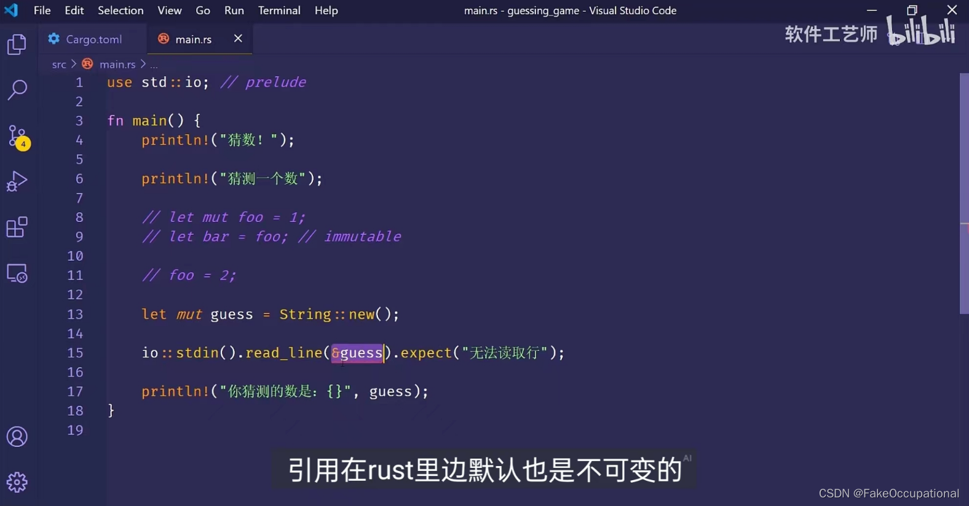The height and width of the screenshot is (506, 969).
Task: Open the Explorer view in activity bar
Action: pyautogui.click(x=17, y=44)
